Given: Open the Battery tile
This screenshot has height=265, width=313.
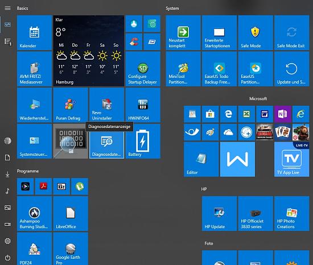Looking at the screenshot, I should [x=143, y=141].
